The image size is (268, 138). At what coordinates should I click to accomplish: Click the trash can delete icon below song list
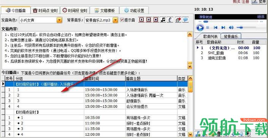[219, 134]
